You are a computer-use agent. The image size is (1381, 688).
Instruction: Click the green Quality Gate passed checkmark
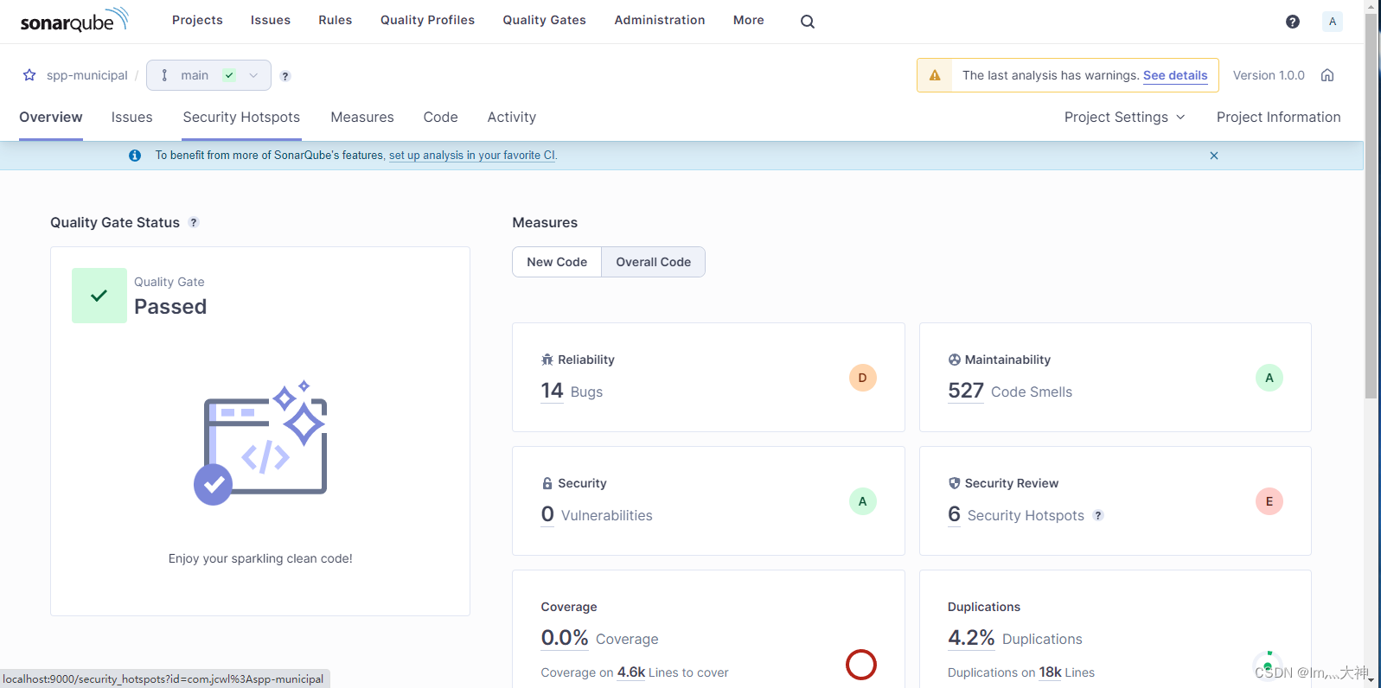[x=99, y=296]
